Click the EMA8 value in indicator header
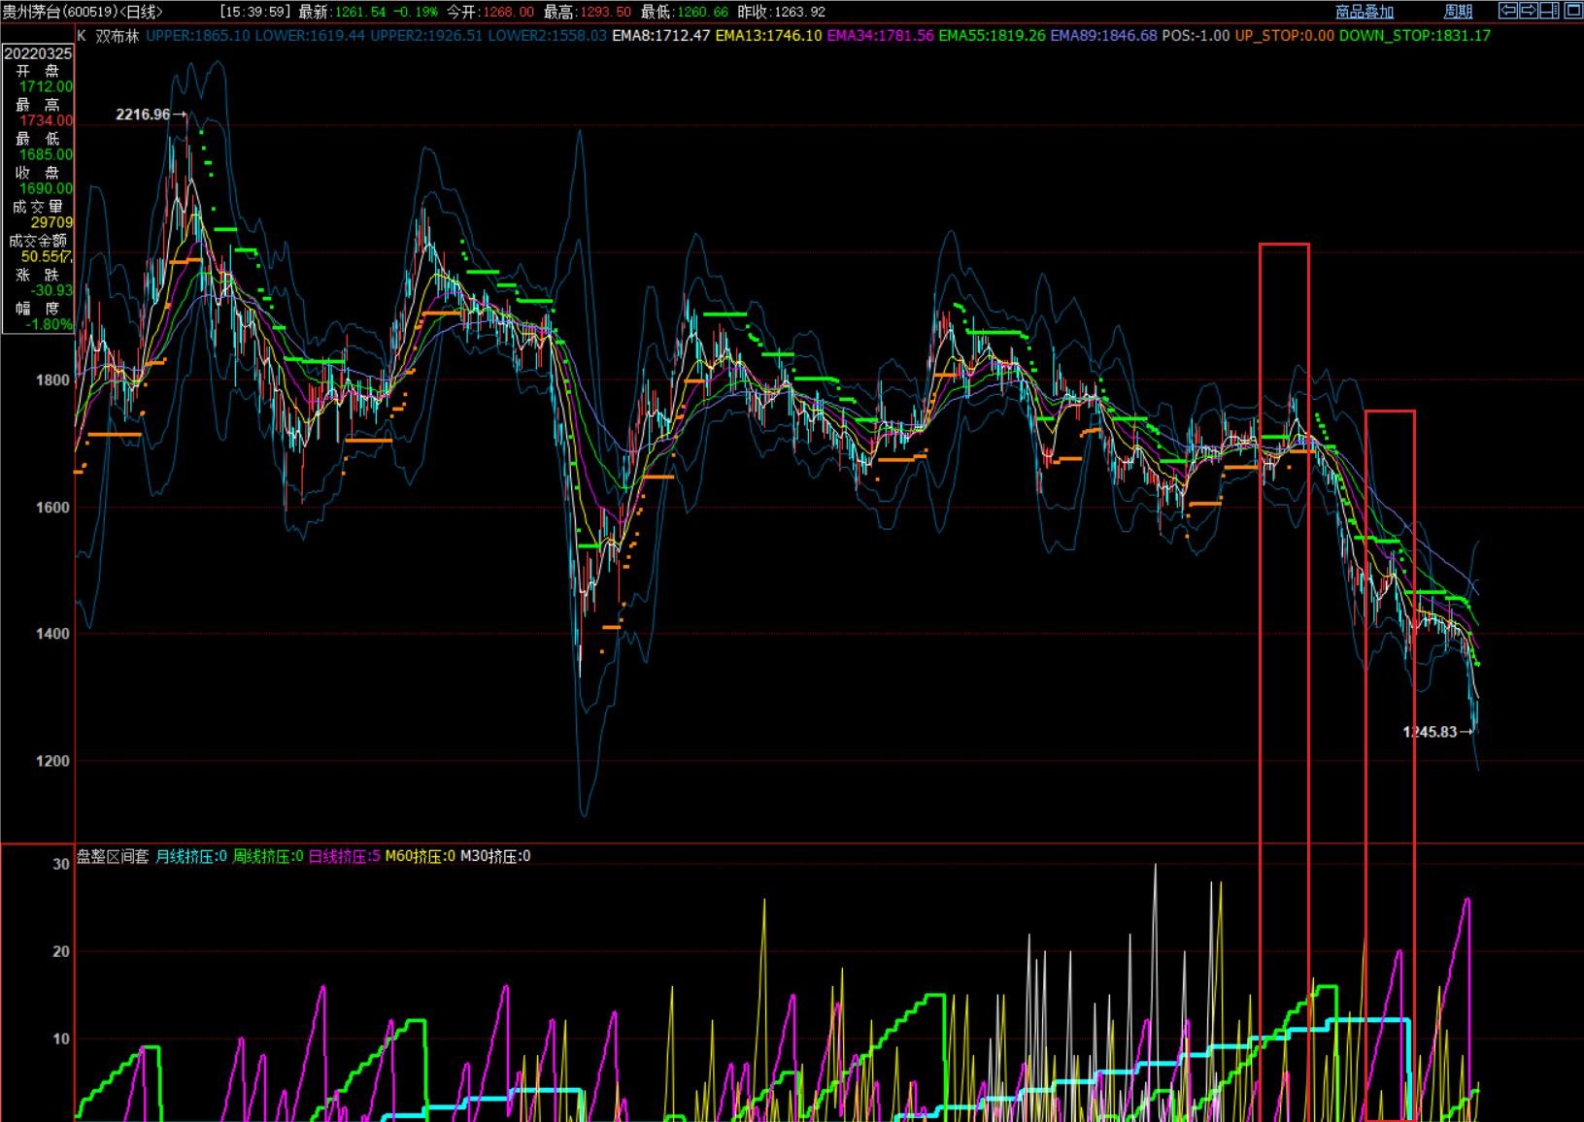The height and width of the screenshot is (1122, 1584). tap(660, 36)
